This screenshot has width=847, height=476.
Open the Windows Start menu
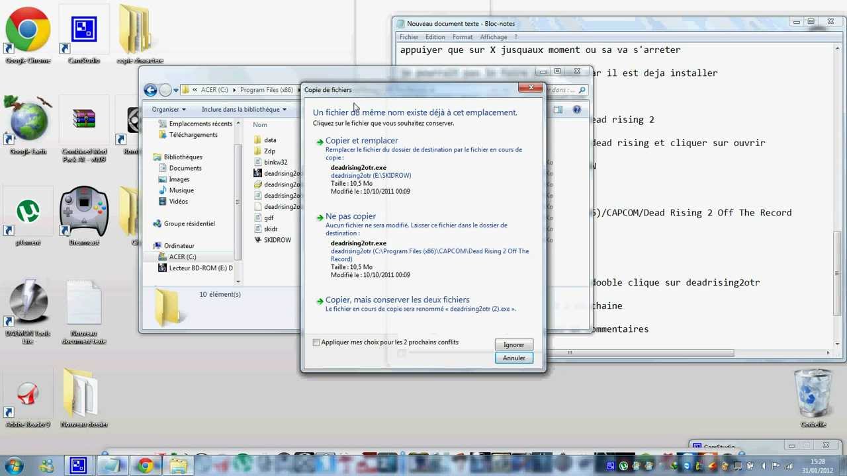(x=14, y=465)
